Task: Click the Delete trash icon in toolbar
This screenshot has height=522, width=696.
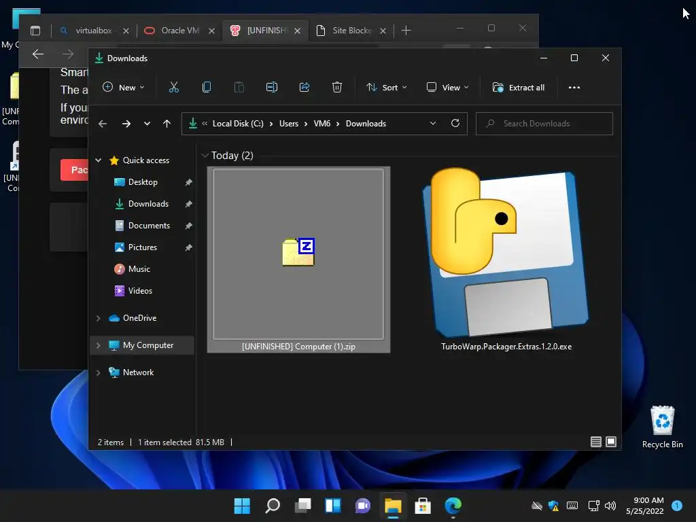Action: pyautogui.click(x=337, y=88)
